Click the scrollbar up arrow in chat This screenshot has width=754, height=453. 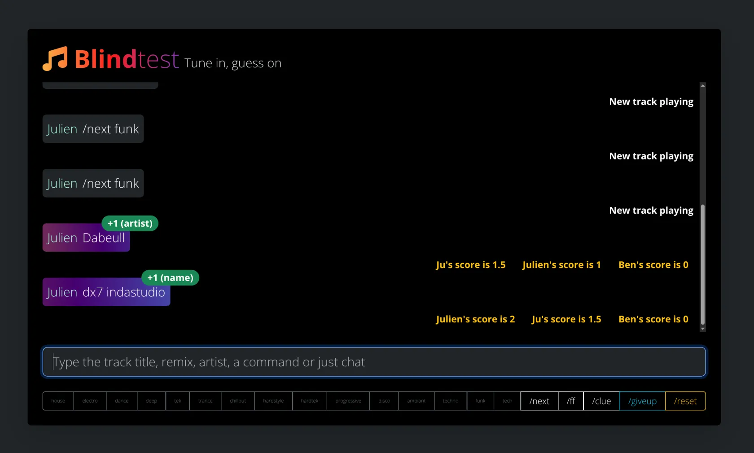703,85
